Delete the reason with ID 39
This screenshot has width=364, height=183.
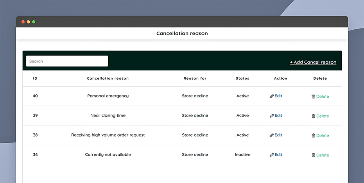click(x=323, y=116)
